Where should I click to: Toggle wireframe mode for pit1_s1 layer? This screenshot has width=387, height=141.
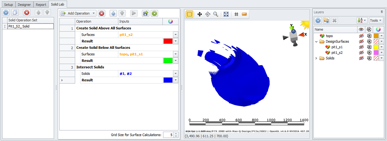pos(369,47)
